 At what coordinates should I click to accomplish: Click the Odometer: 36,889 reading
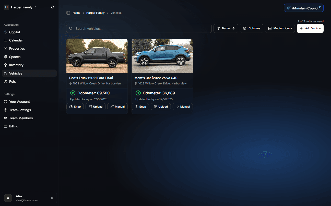click(x=159, y=93)
